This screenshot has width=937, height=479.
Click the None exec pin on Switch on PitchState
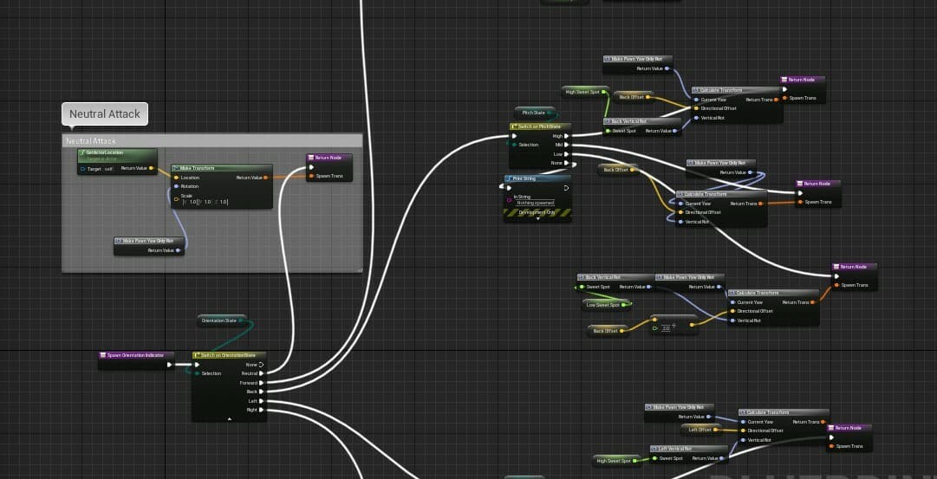(x=567, y=163)
